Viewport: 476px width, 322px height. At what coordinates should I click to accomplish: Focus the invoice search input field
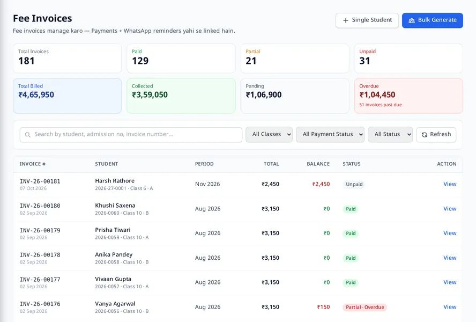(131, 134)
